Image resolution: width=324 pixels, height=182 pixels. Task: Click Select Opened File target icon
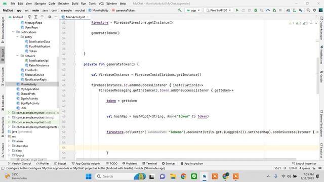[29, 17]
